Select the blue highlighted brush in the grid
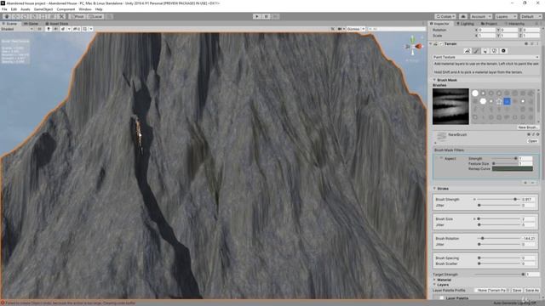Image resolution: width=545 pixels, height=306 pixels. [x=507, y=101]
